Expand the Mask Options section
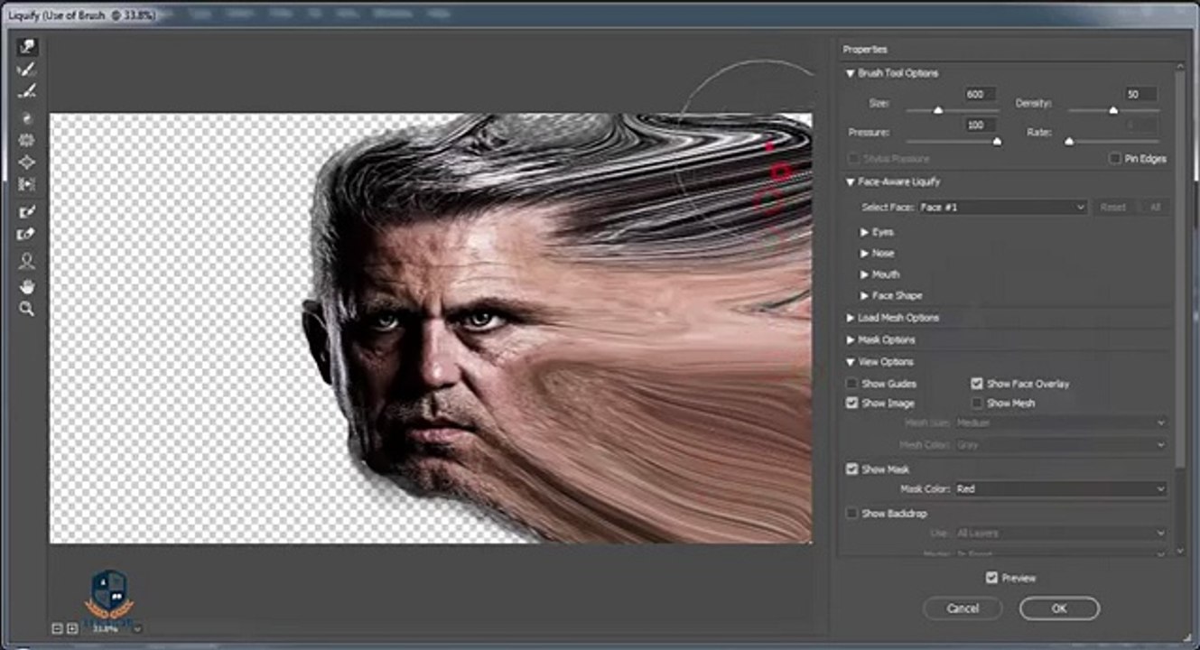 pos(851,340)
